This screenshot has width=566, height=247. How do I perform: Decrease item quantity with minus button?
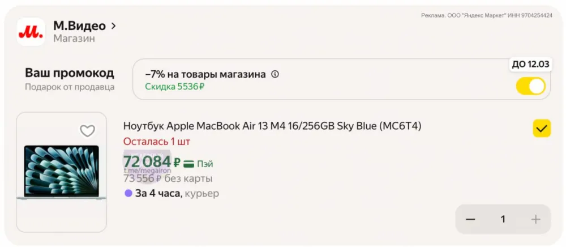point(470,219)
